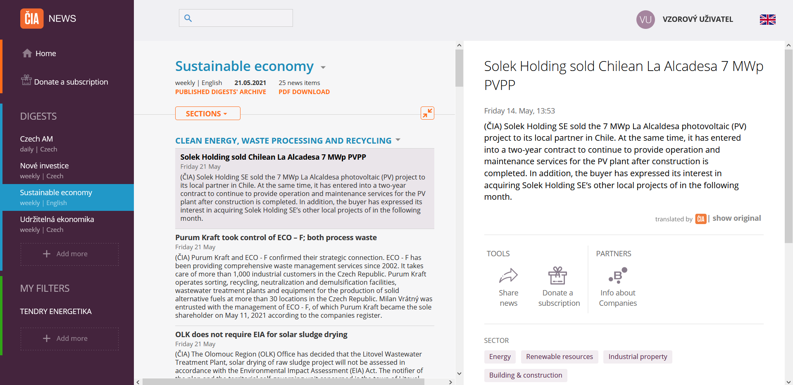Collapse the Clean Energy section arrow
793x385 pixels.
398,140
